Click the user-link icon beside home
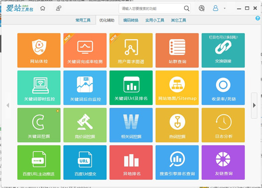Viewport: 262px width, 188px height. pyautogui.click(x=59, y=8)
